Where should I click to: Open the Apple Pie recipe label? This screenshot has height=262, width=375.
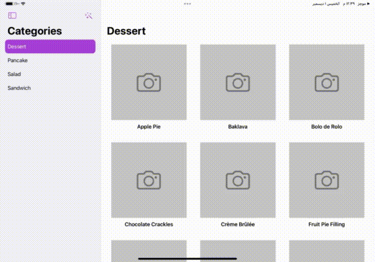pos(149,127)
